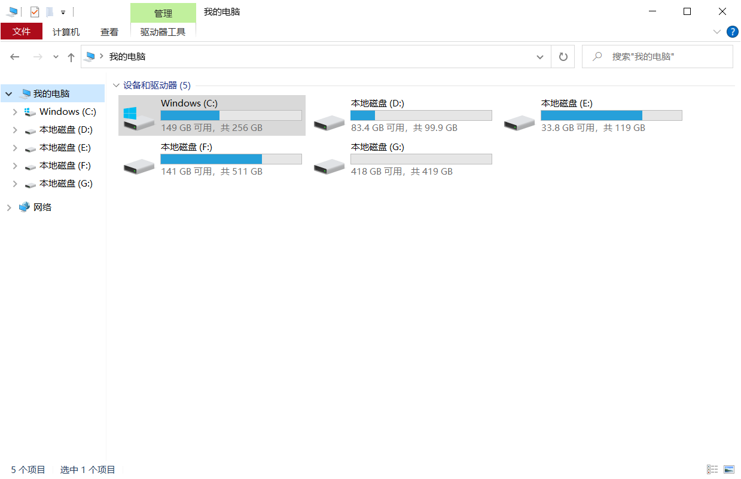Select 我的电脑 in the navigation pane

pos(51,93)
